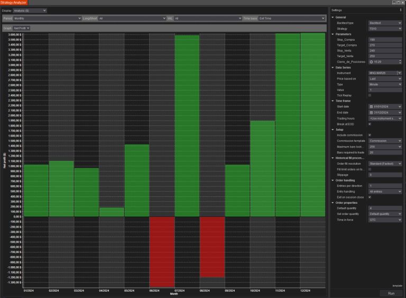Uncheck the Include commission checkbox
406x298 pixels.
pyautogui.click(x=370, y=135)
